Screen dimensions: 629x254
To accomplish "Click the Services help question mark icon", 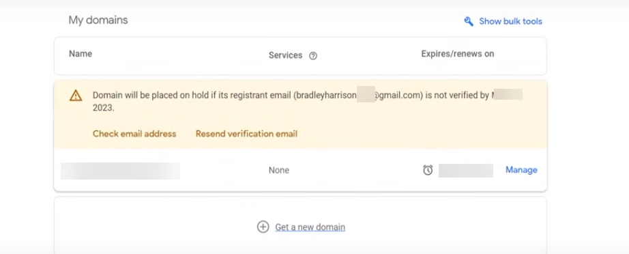I will 313,56.
